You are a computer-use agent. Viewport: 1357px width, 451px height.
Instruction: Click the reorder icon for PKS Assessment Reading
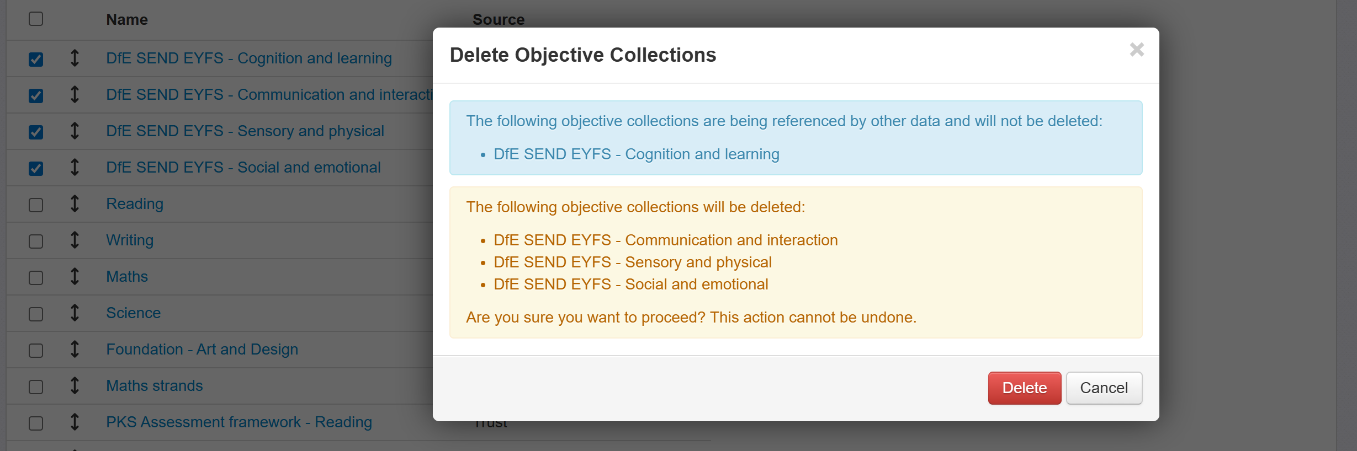75,422
